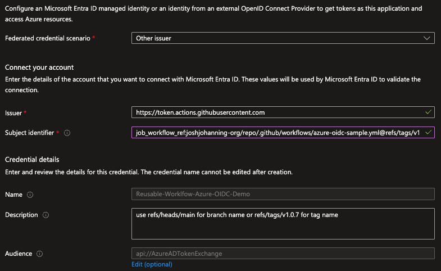
Task: Click the Description label text
Action: click(x=21, y=215)
